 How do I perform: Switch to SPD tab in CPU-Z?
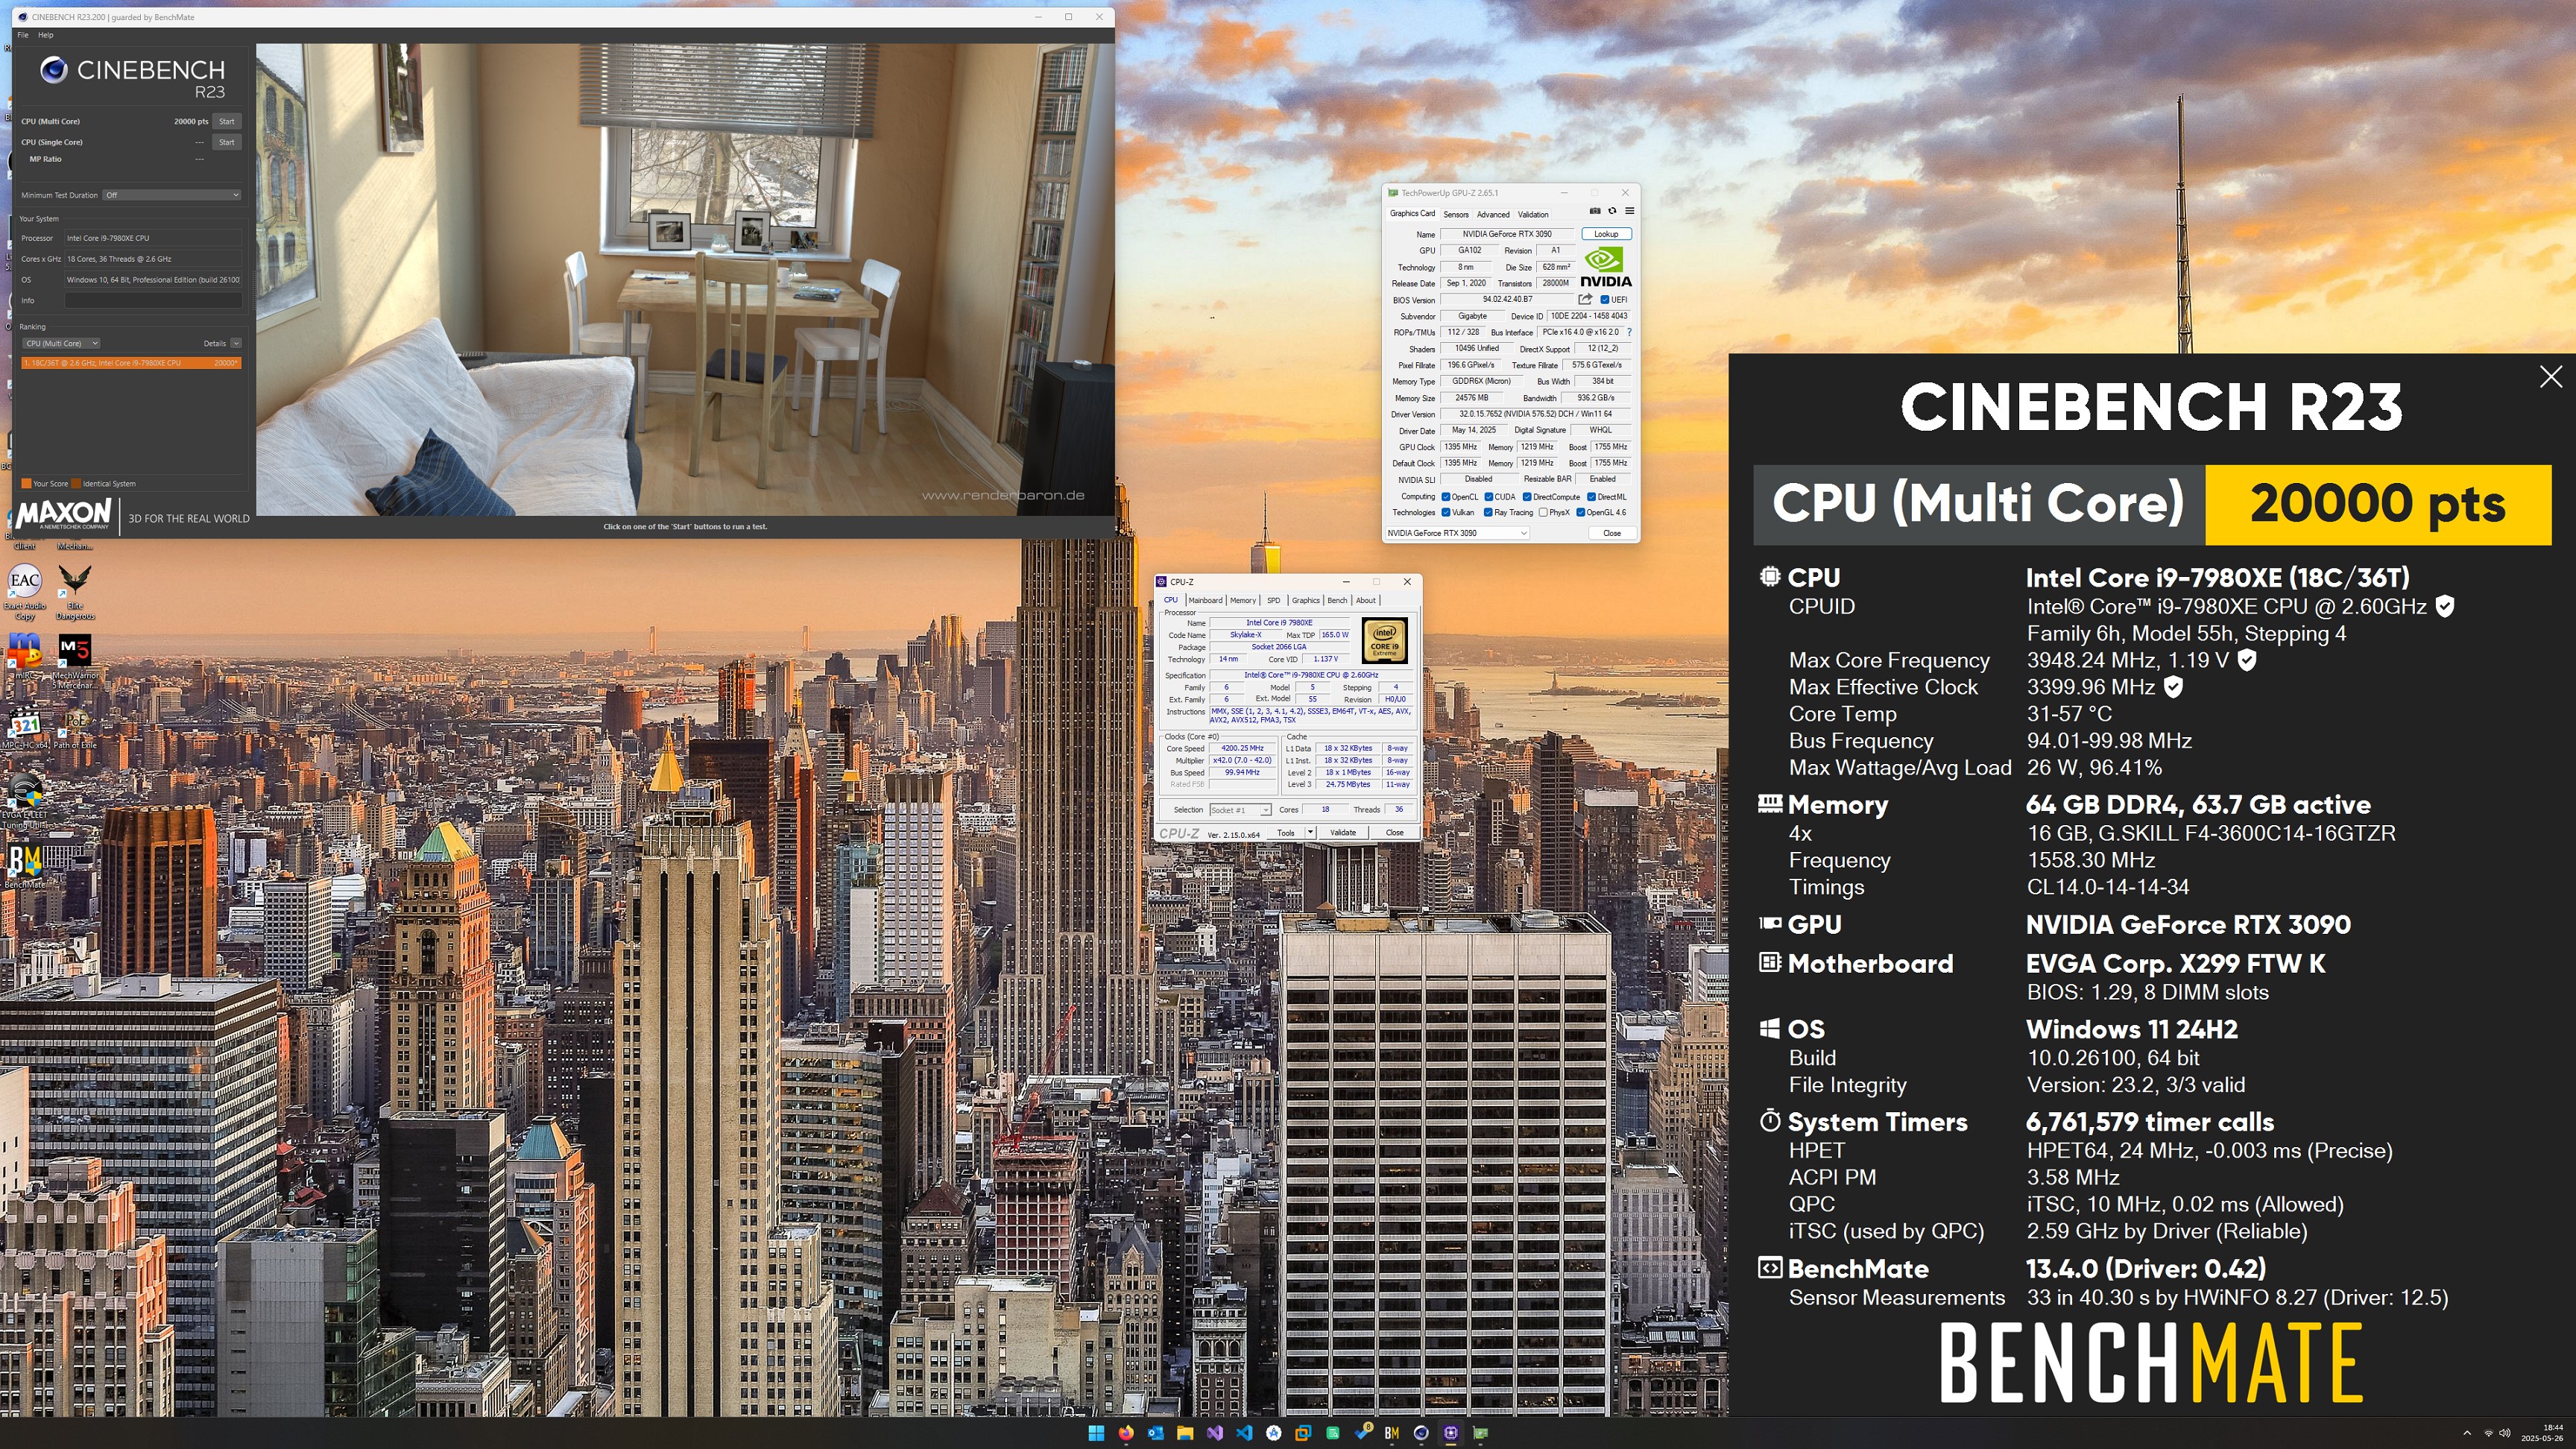point(1274,600)
